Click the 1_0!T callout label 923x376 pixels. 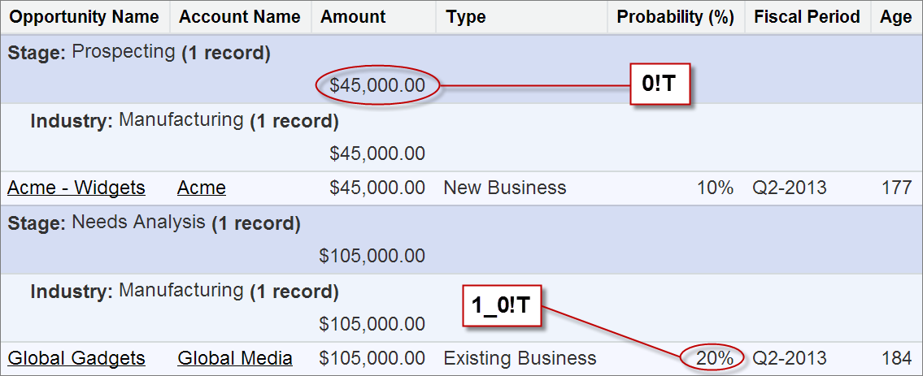501,305
